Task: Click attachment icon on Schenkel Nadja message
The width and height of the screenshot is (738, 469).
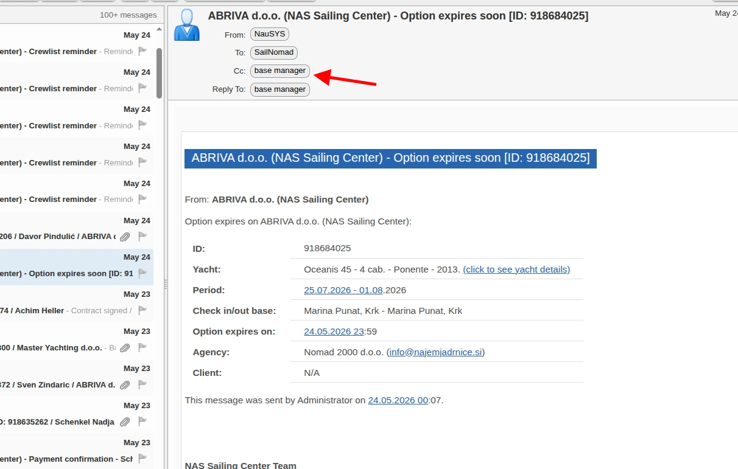Action: click(125, 422)
